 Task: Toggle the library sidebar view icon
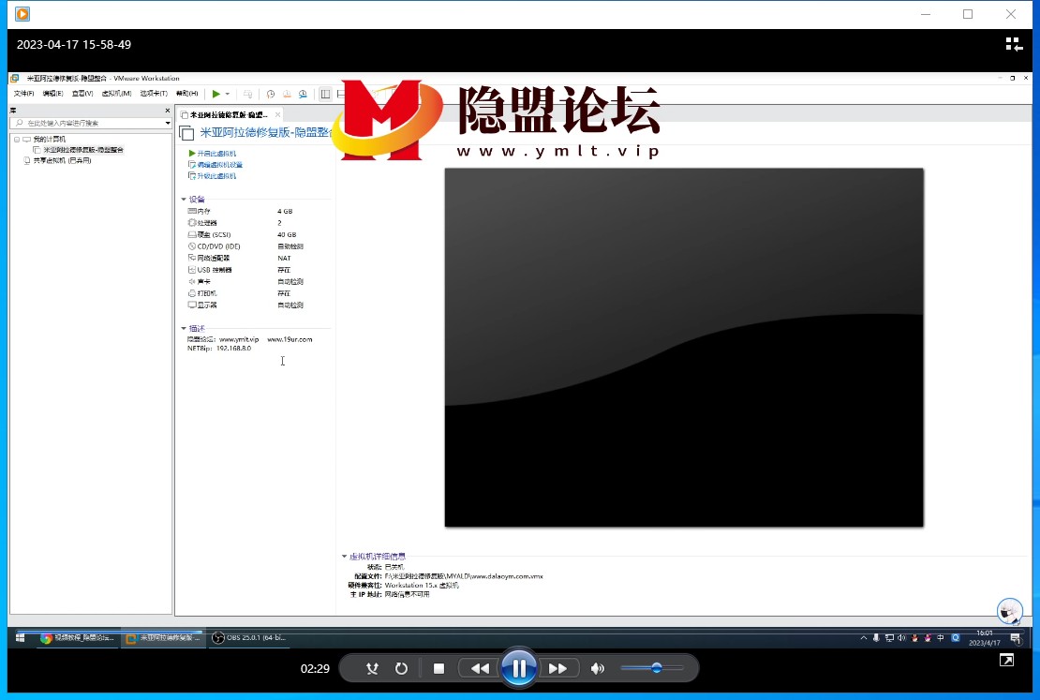pos(325,95)
